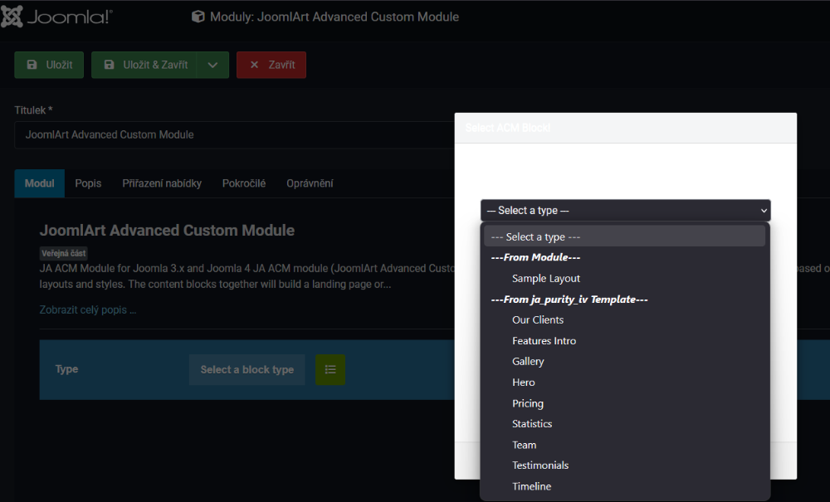Pick the Hero block type
The width and height of the screenshot is (830, 502).
point(524,383)
